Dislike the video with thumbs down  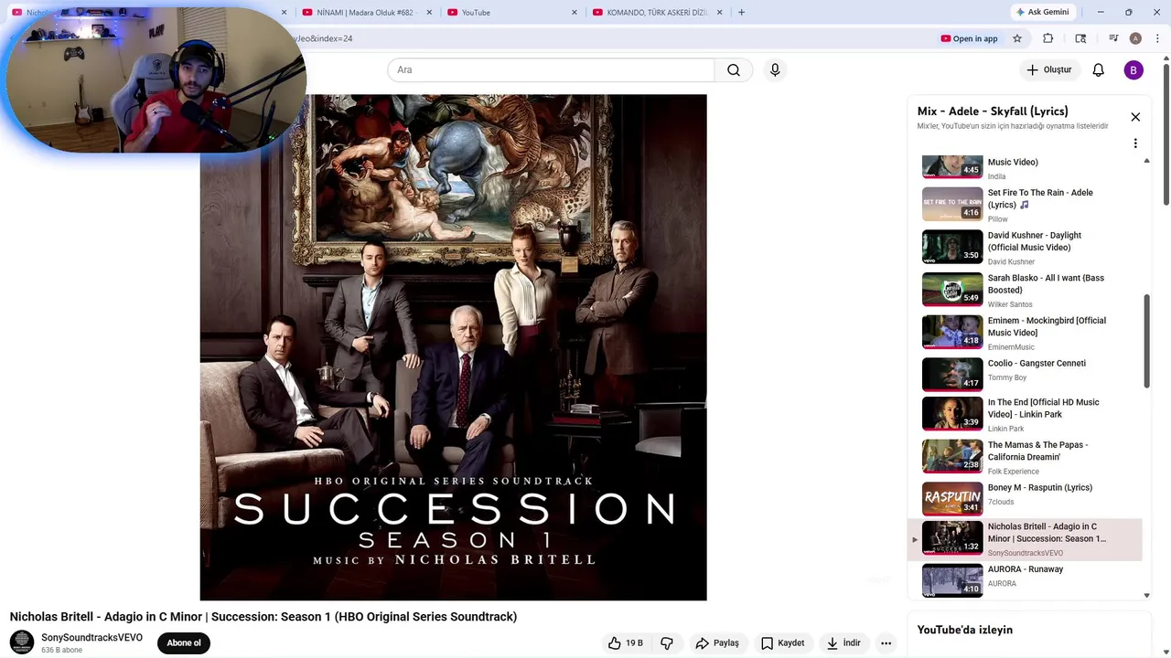tap(667, 643)
